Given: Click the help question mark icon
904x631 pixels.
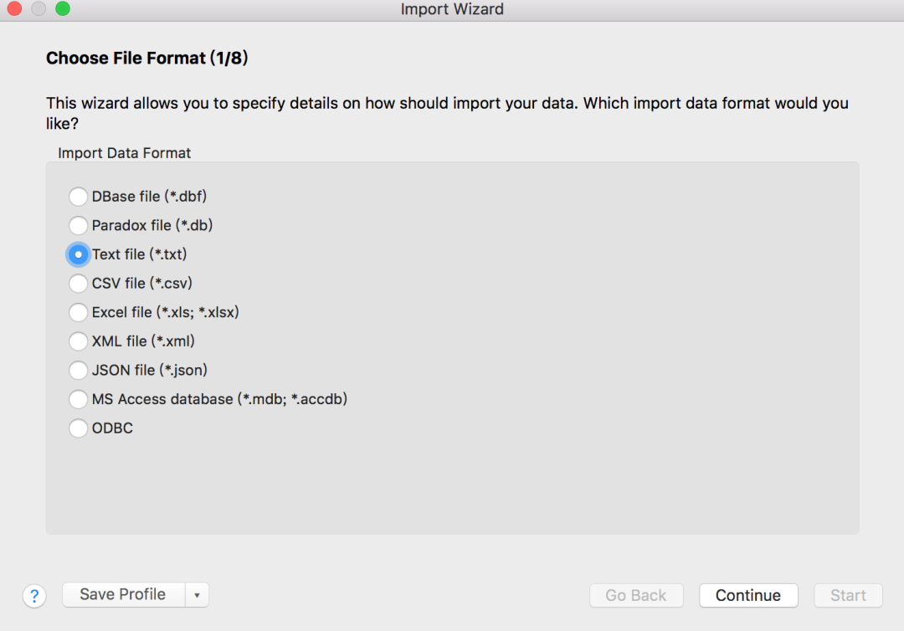Looking at the screenshot, I should coord(33,596).
